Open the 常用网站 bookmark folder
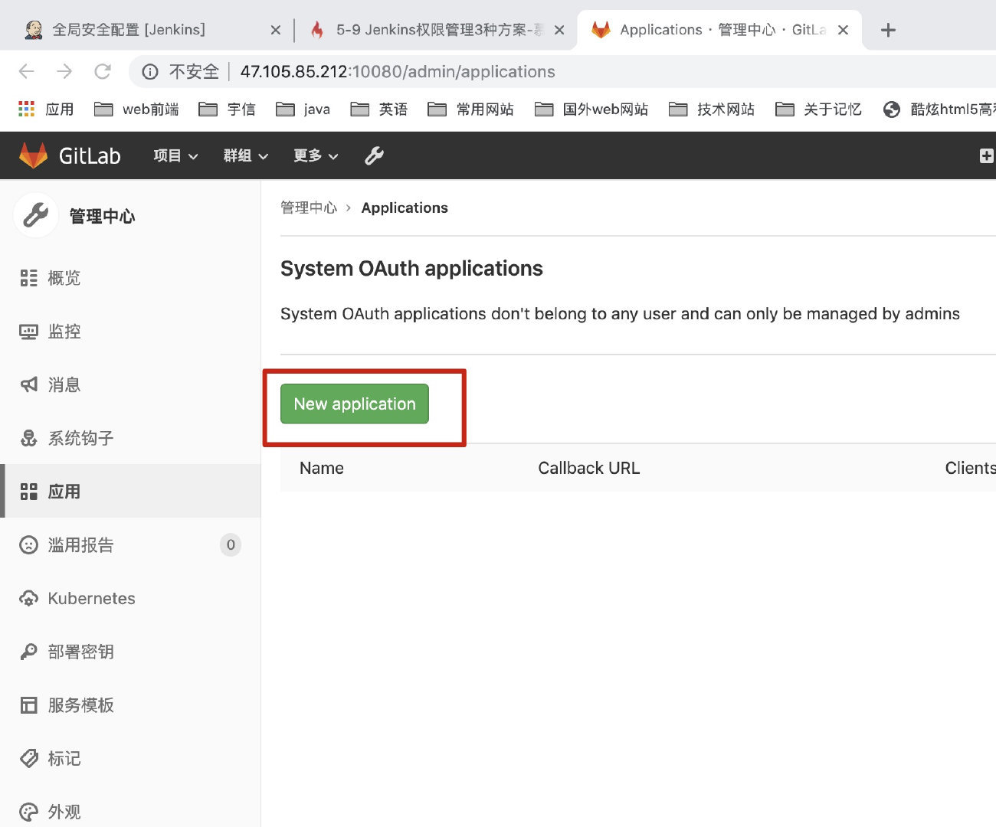Screen dimensions: 996x827 470,110
